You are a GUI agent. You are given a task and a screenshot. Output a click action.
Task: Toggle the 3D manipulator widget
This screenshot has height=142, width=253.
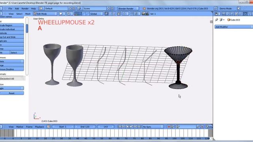(x=76, y=14)
